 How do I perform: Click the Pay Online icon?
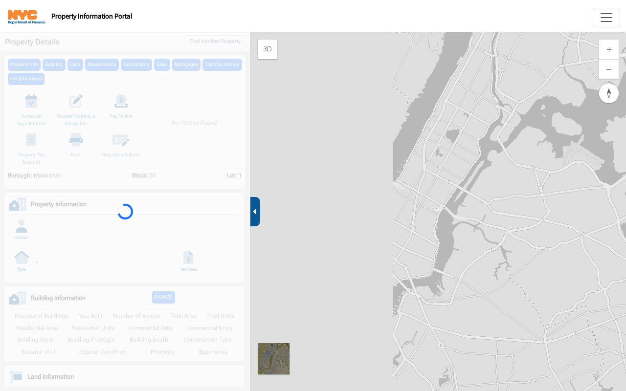[121, 101]
